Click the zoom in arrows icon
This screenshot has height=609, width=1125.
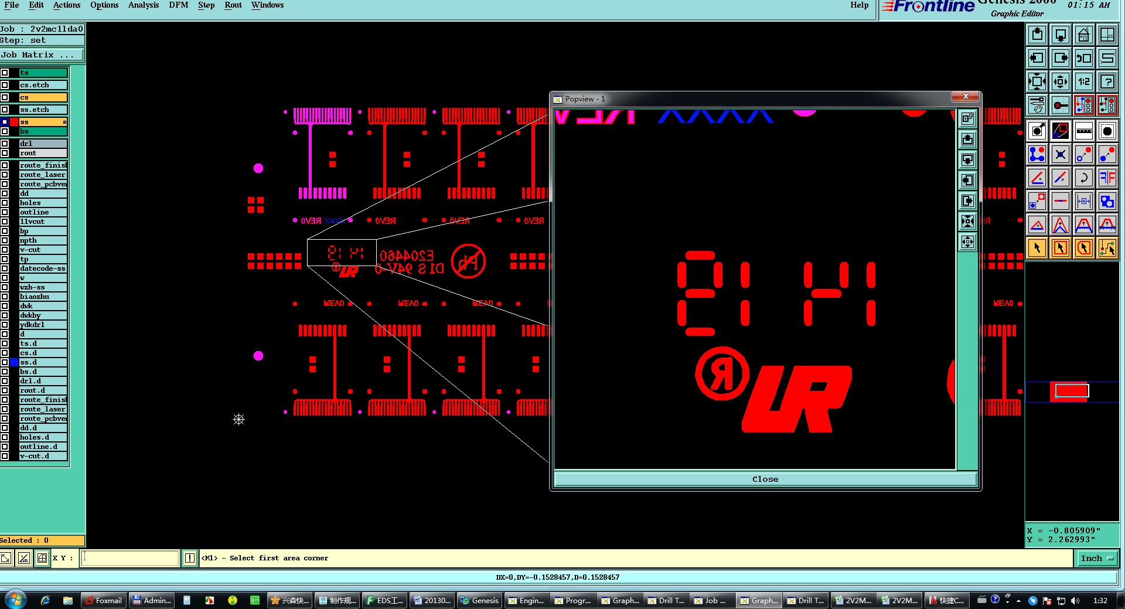1061,81
